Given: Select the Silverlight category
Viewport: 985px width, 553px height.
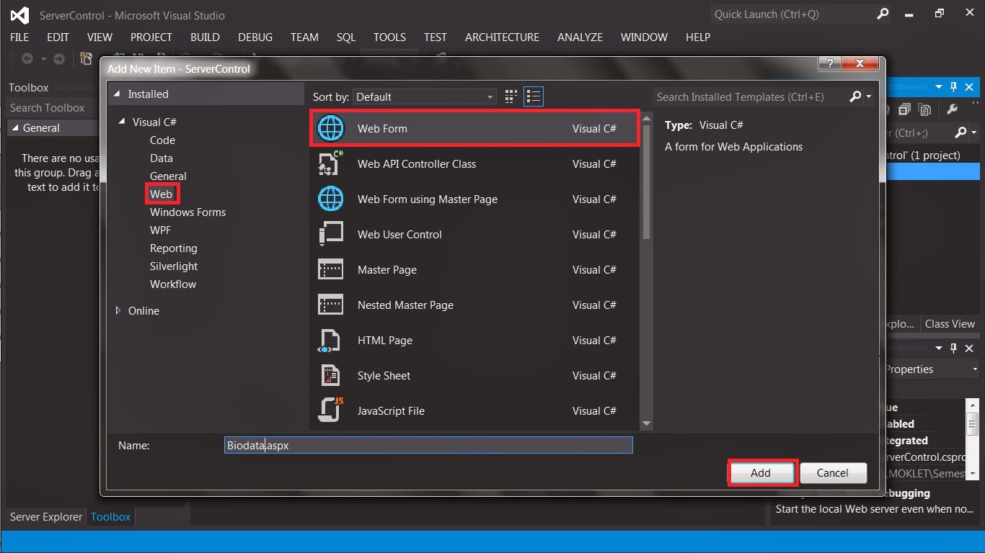Looking at the screenshot, I should (x=174, y=266).
